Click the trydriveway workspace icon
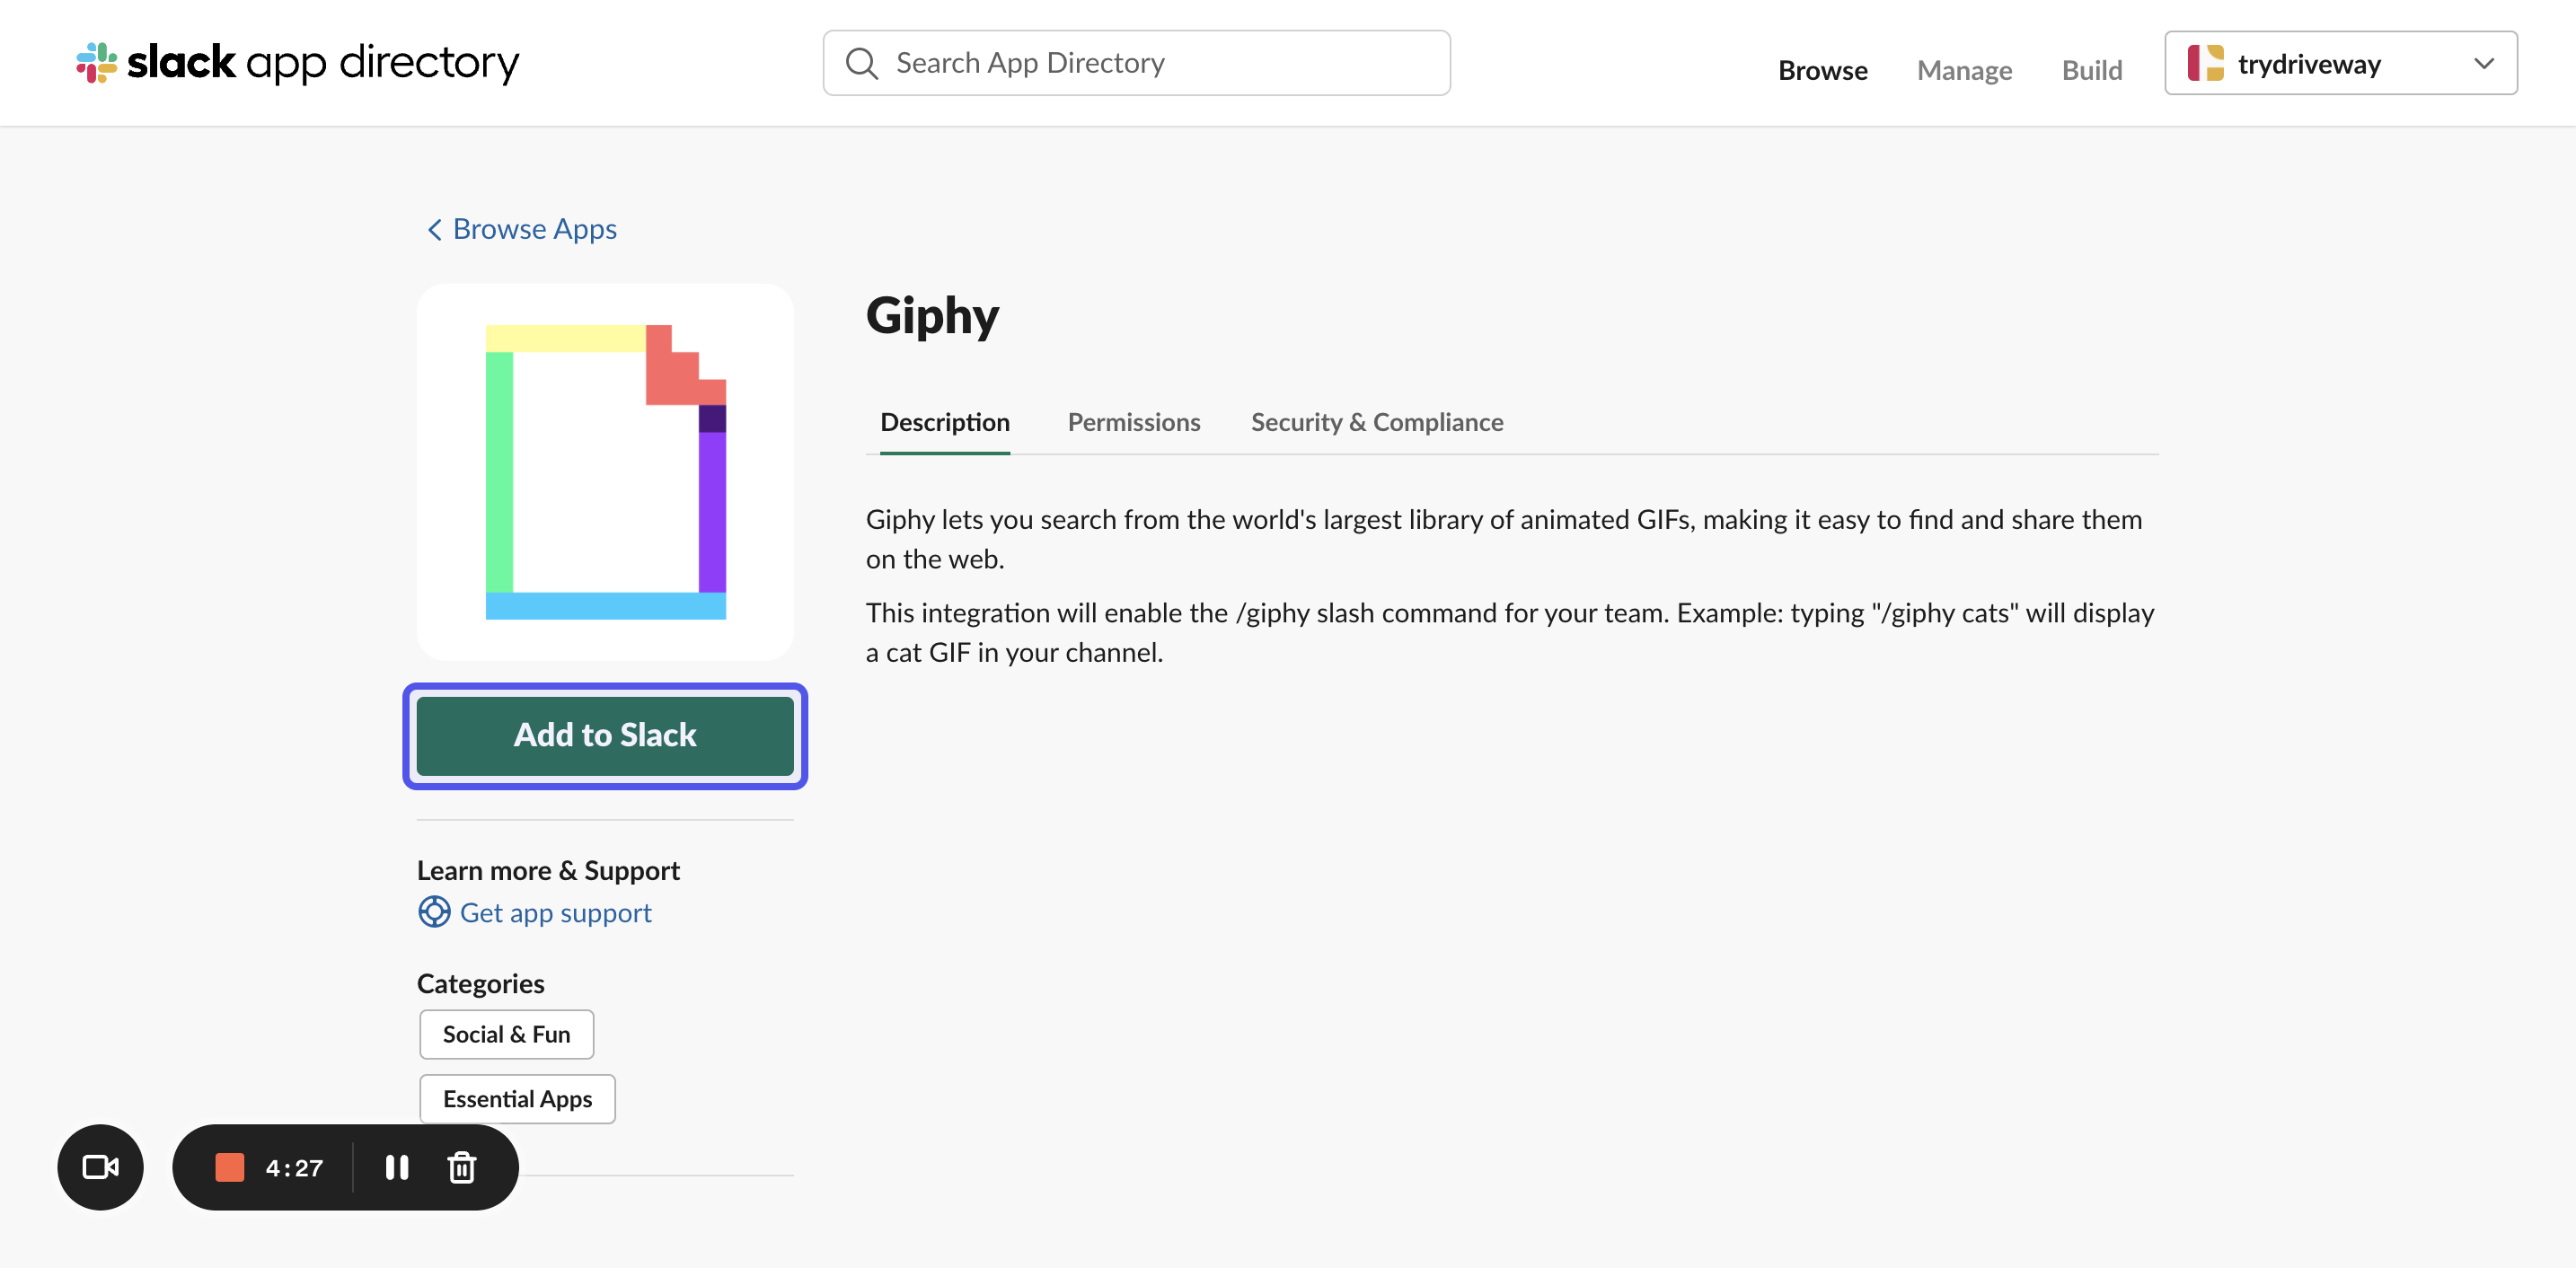Viewport: 2576px width, 1268px height. [x=2205, y=63]
